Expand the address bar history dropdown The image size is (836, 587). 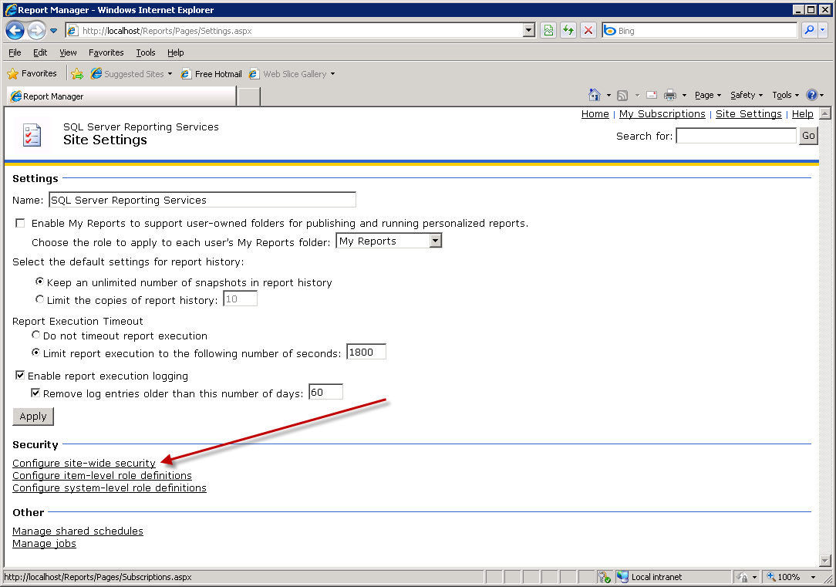coord(528,31)
